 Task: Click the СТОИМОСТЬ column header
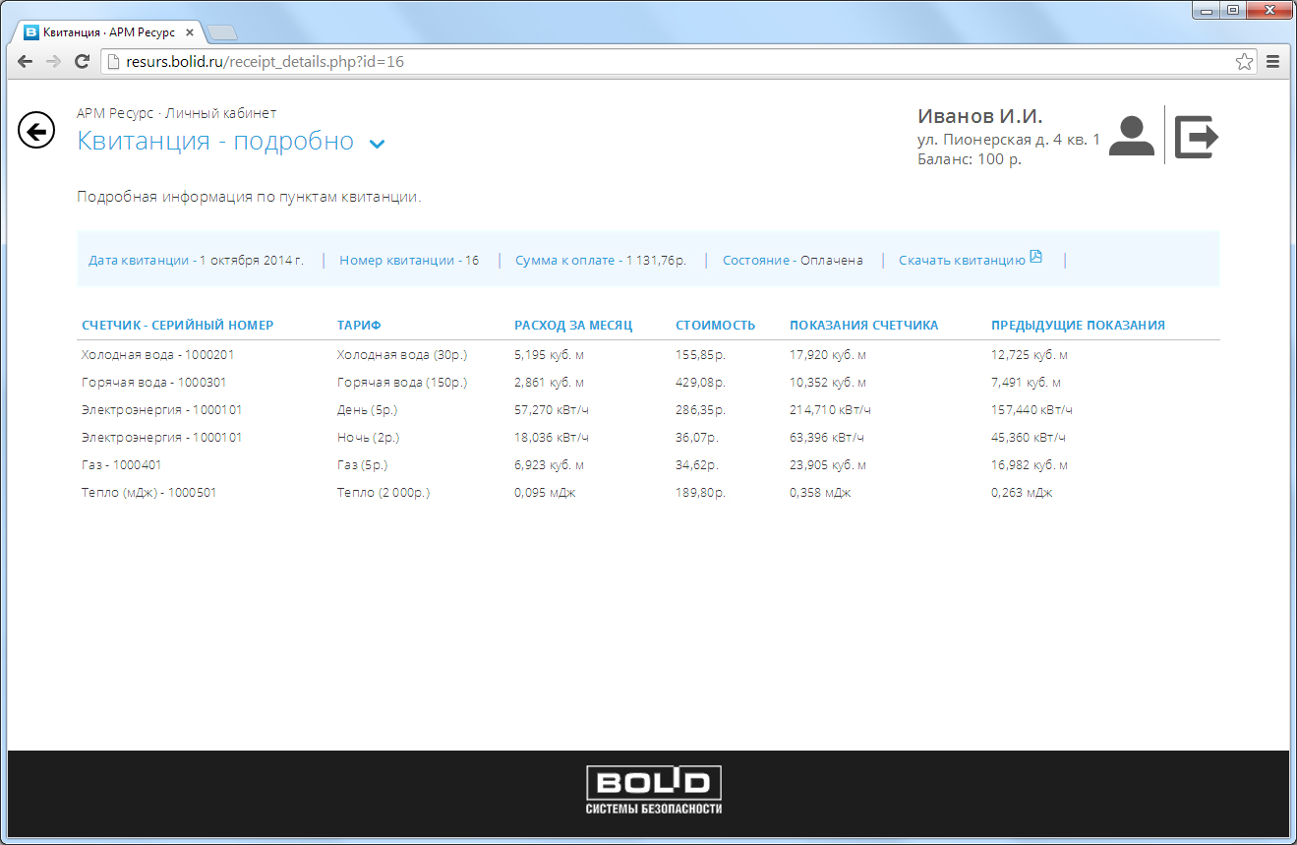pos(715,326)
